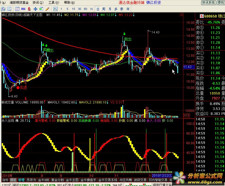Select the 黄金分割 template tab
The image size is (225, 186).
pyautogui.click(x=58, y=180)
